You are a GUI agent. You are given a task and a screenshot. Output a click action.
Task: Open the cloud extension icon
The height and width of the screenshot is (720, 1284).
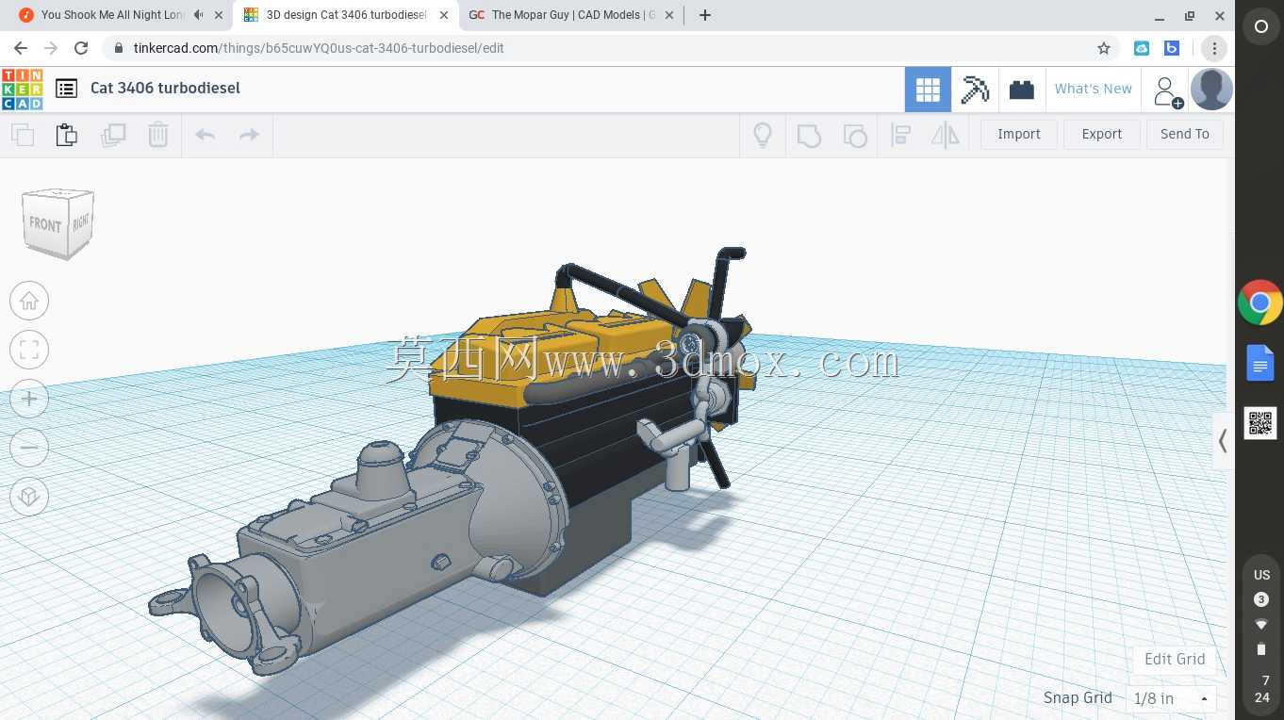[x=1142, y=48]
